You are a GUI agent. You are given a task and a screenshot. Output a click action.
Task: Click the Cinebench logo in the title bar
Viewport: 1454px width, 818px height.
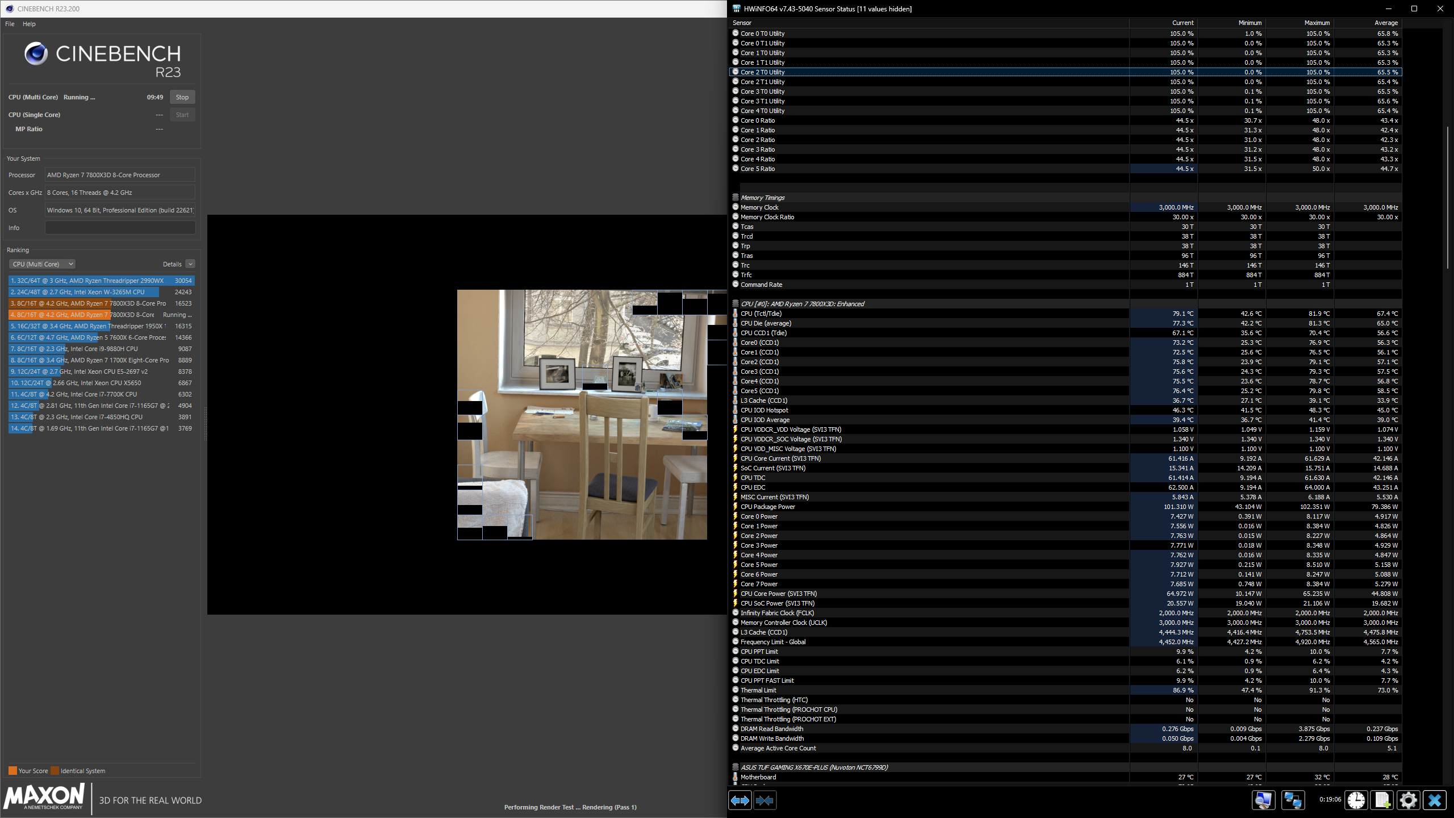coord(9,9)
